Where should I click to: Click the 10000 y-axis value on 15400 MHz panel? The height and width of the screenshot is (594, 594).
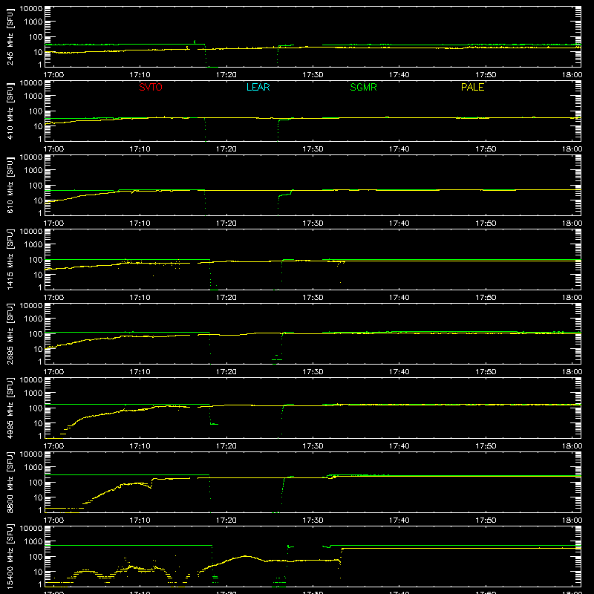pos(31,529)
